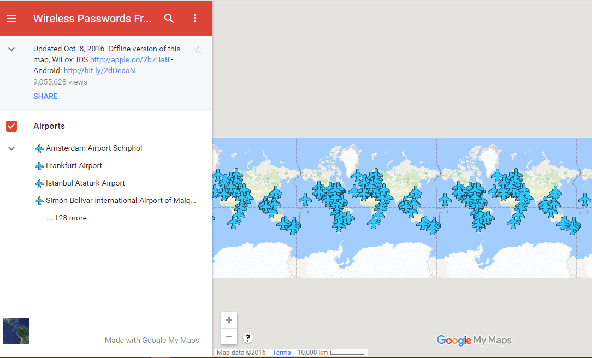Click the Frankfurt airport plane icon
Image resolution: width=592 pixels, height=358 pixels.
click(39, 165)
